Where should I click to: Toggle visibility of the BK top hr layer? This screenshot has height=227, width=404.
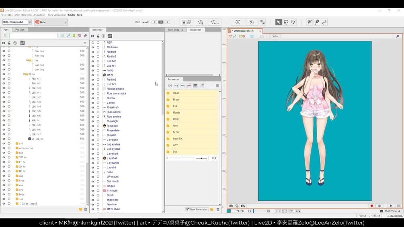(x=4, y=139)
